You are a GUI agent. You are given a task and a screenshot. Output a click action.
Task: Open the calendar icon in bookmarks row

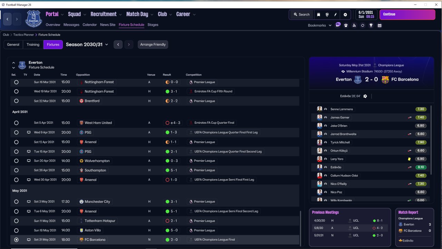coord(379,25)
